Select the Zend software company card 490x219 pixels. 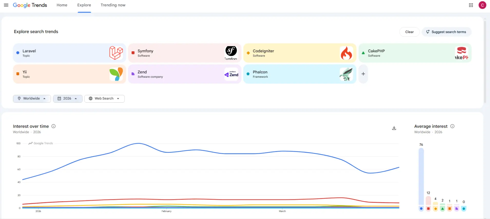pos(185,74)
